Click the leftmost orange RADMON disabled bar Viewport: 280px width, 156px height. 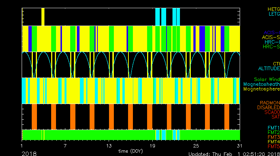point(34,116)
